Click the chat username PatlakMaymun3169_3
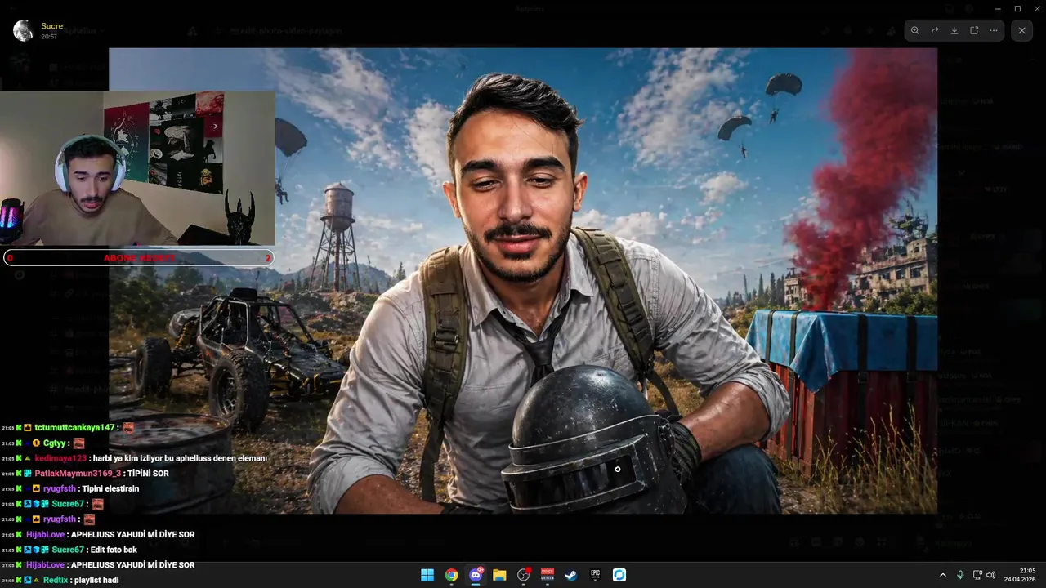This screenshot has height=588, width=1046. point(78,474)
